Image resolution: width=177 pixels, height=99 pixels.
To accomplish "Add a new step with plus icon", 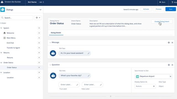I will coord(111,96).
